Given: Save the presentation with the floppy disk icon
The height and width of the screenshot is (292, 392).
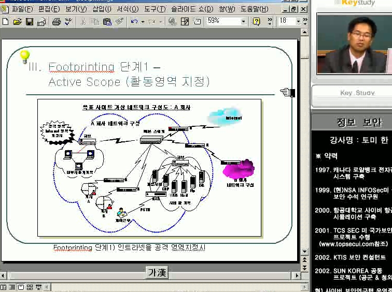Looking at the screenshot, I should coord(30,22).
